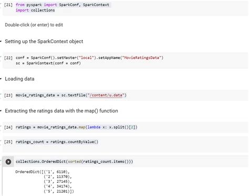Screen dimensions: 249x196
Task: Click the SparkContext(conf = conf) line
Action: pos(48,63)
